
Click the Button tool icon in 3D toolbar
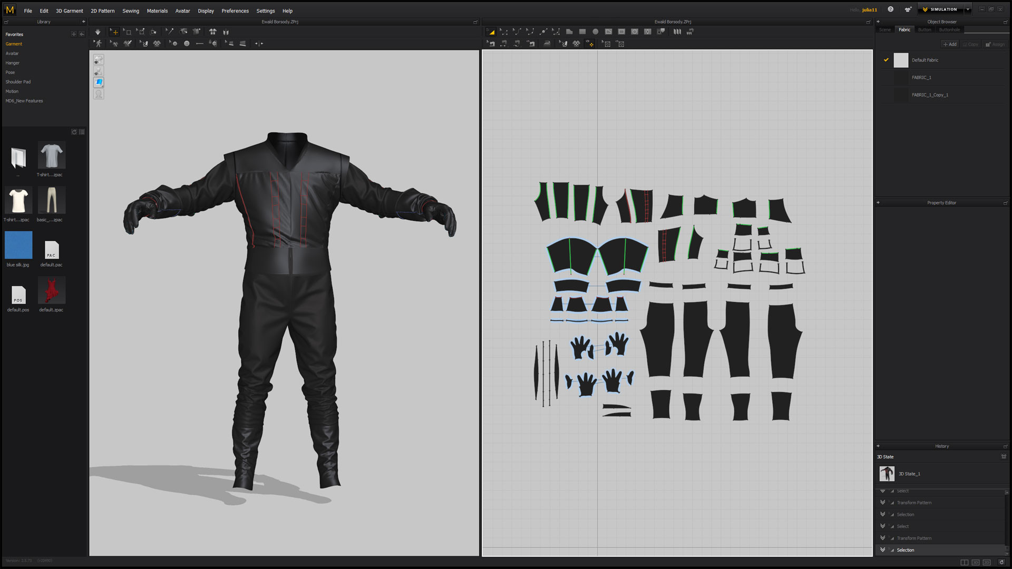187,44
